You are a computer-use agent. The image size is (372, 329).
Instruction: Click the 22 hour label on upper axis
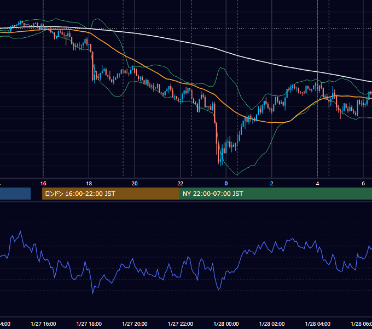pyautogui.click(x=181, y=184)
